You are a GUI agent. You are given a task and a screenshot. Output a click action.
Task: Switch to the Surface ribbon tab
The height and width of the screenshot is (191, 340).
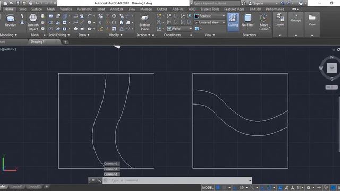coord(37,9)
